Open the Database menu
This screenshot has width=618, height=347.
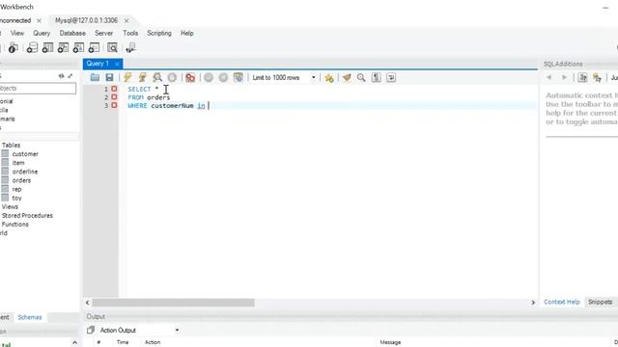pyautogui.click(x=72, y=33)
